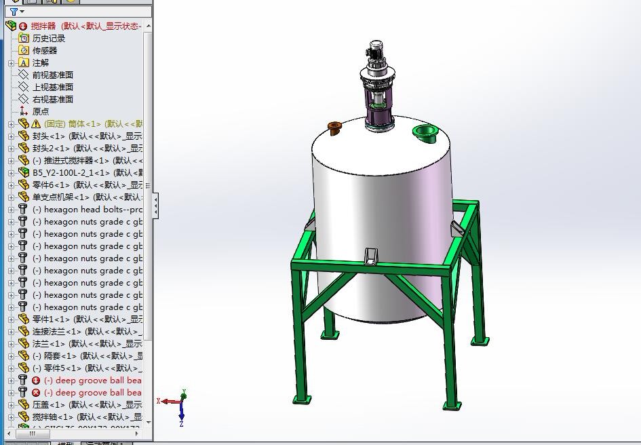Expand the 推进式搅拌器<1> component
641x445 pixels.
(11, 161)
